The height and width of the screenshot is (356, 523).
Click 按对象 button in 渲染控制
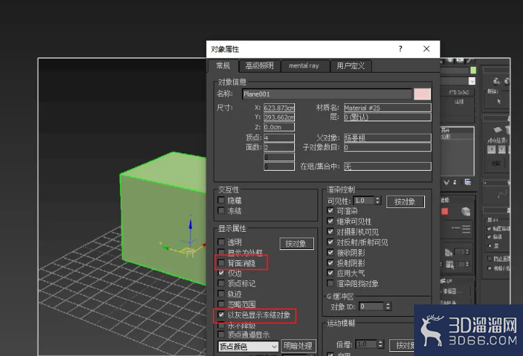405,201
